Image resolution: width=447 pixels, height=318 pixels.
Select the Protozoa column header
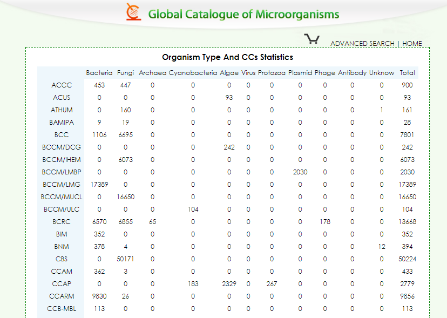tap(272, 73)
